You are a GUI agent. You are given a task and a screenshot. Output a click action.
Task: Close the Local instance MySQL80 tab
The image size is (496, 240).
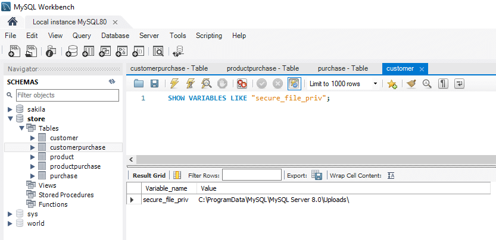[115, 23]
